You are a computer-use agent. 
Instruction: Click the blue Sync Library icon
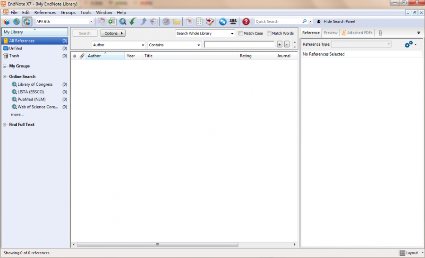[x=223, y=21]
